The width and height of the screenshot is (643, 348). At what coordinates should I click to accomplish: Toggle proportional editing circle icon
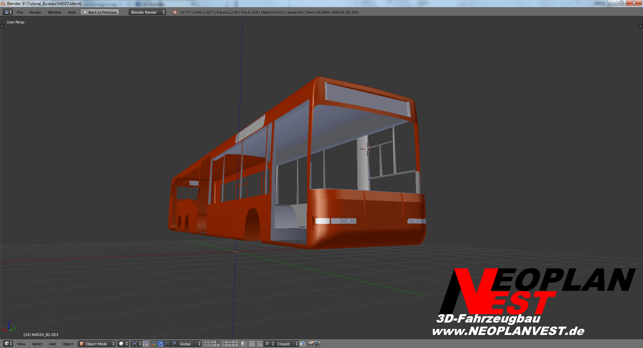[252, 344]
